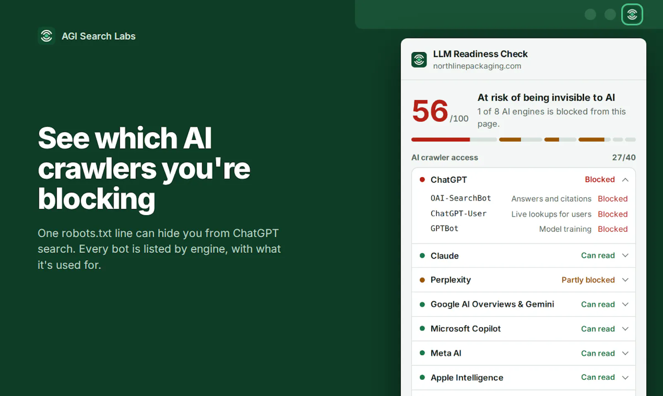
Task: Click the green status dot beside Claude
Action: point(422,256)
